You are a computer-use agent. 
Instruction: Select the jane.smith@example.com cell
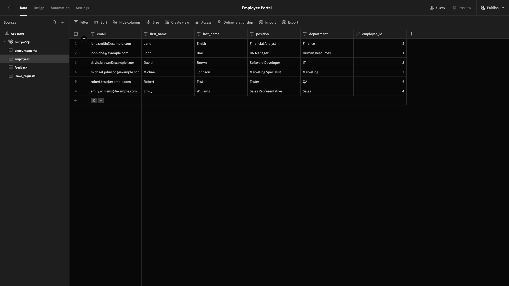[115, 43]
